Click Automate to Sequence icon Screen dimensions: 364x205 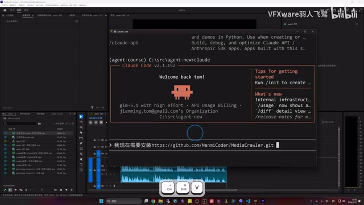56,190
